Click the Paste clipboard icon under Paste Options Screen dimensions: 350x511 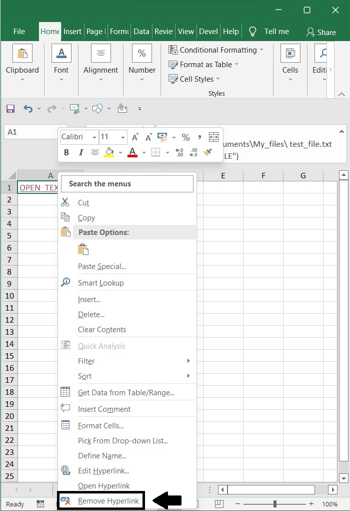click(x=83, y=249)
